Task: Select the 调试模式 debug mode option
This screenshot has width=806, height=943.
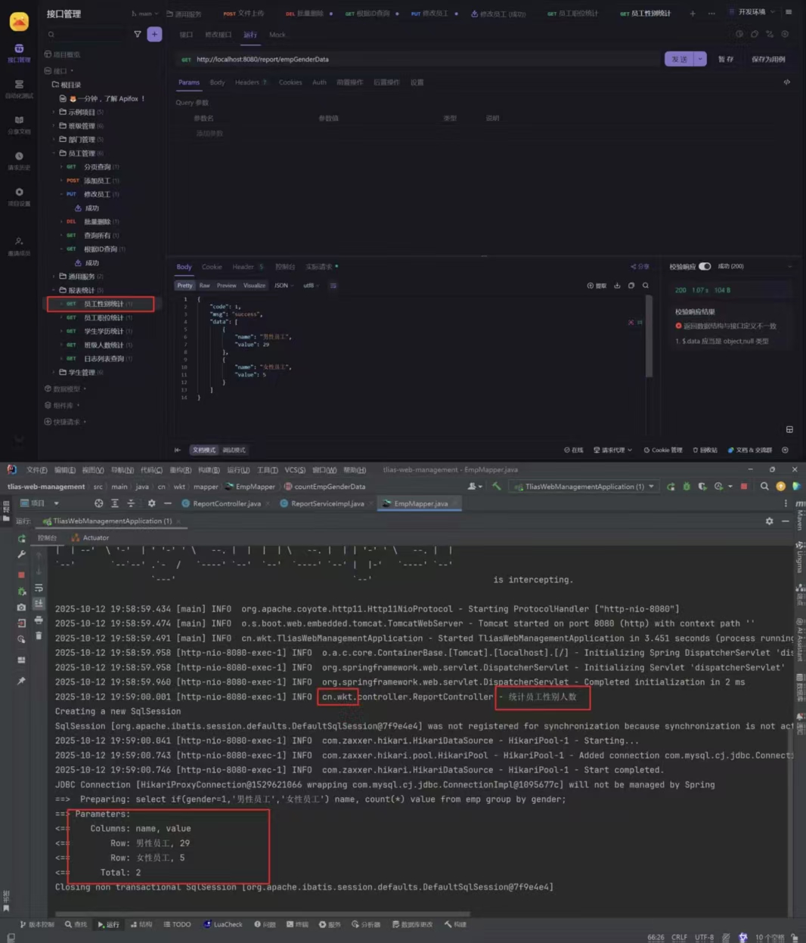Action: 234,450
